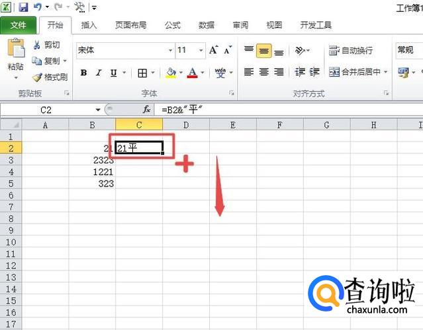Image resolution: width=423 pixels, height=330 pixels.
Task: Toggle Bold formatting
Action: click(83, 73)
